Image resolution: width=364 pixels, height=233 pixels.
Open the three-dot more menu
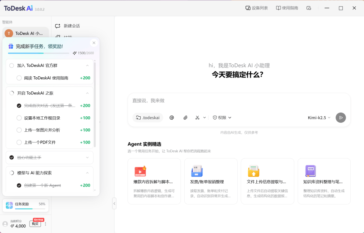coord(45,224)
